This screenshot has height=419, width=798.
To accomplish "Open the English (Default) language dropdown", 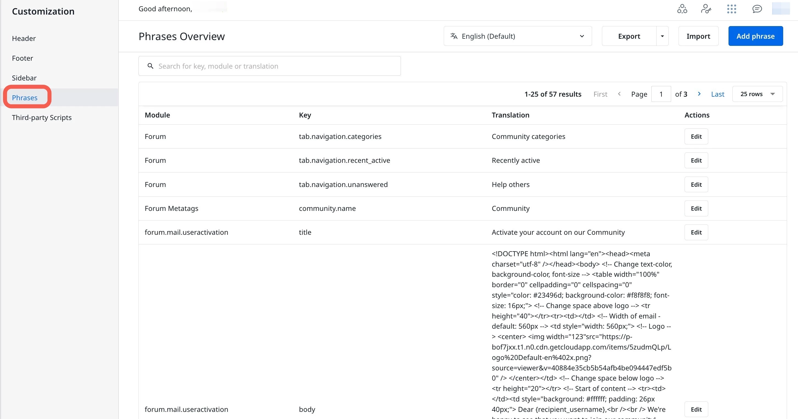I will click(x=518, y=36).
